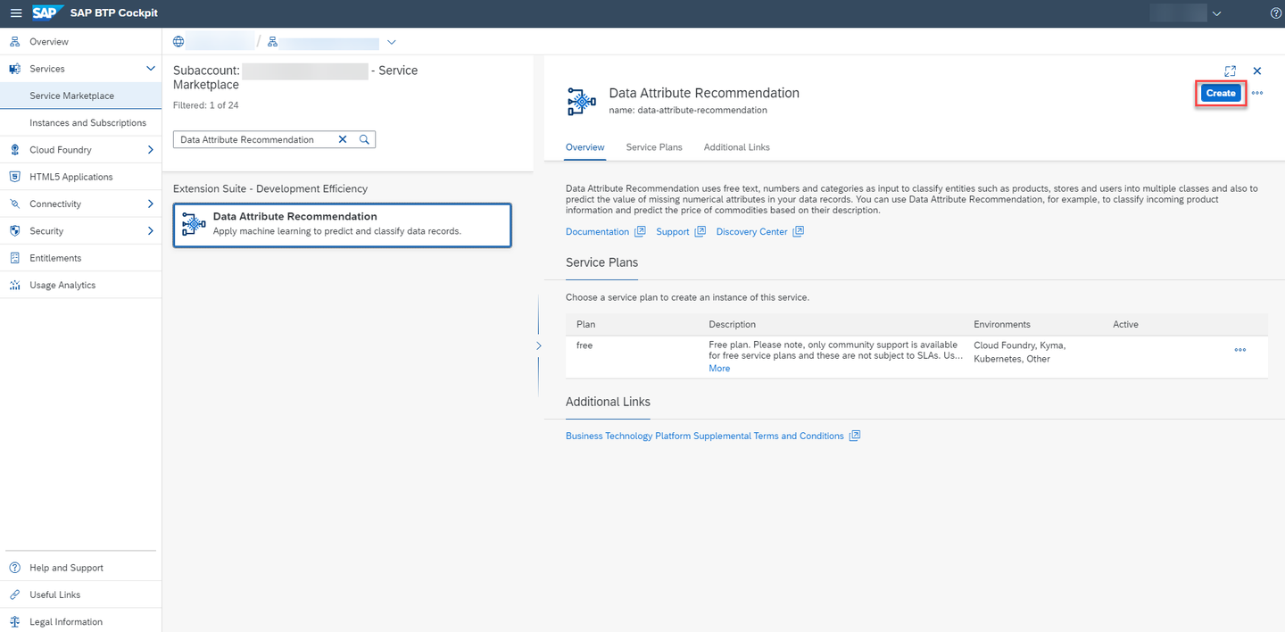Click the Environments column header
Image resolution: width=1285 pixels, height=632 pixels.
click(x=1002, y=324)
